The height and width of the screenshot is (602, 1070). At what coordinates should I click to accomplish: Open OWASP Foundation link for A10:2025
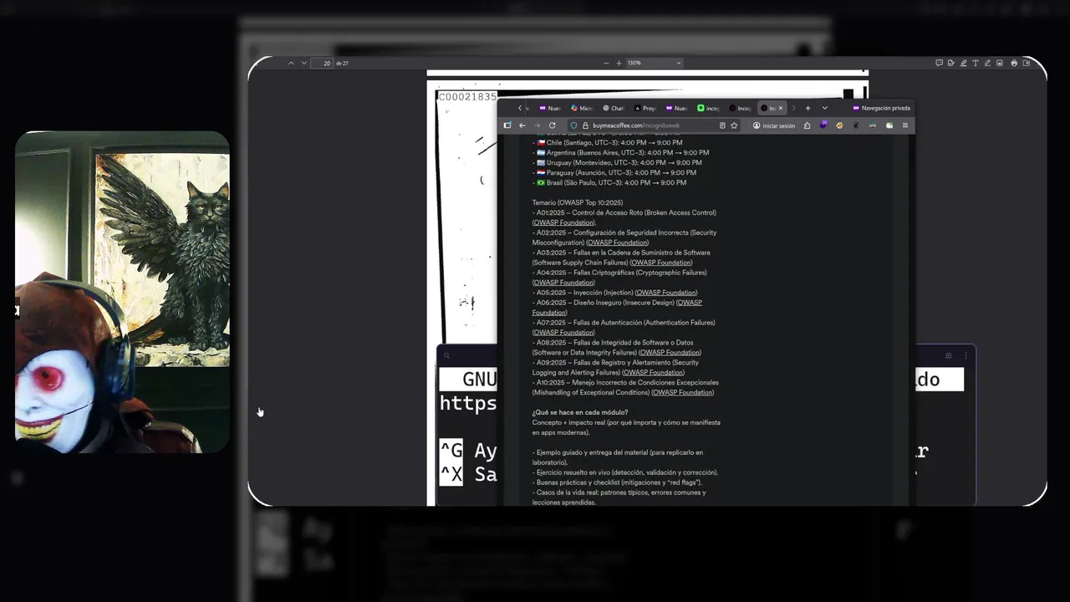point(683,392)
